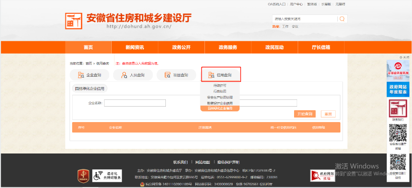Click into the 企业名称 input field
Viewport: 412px width, 188px height.
coord(135,103)
